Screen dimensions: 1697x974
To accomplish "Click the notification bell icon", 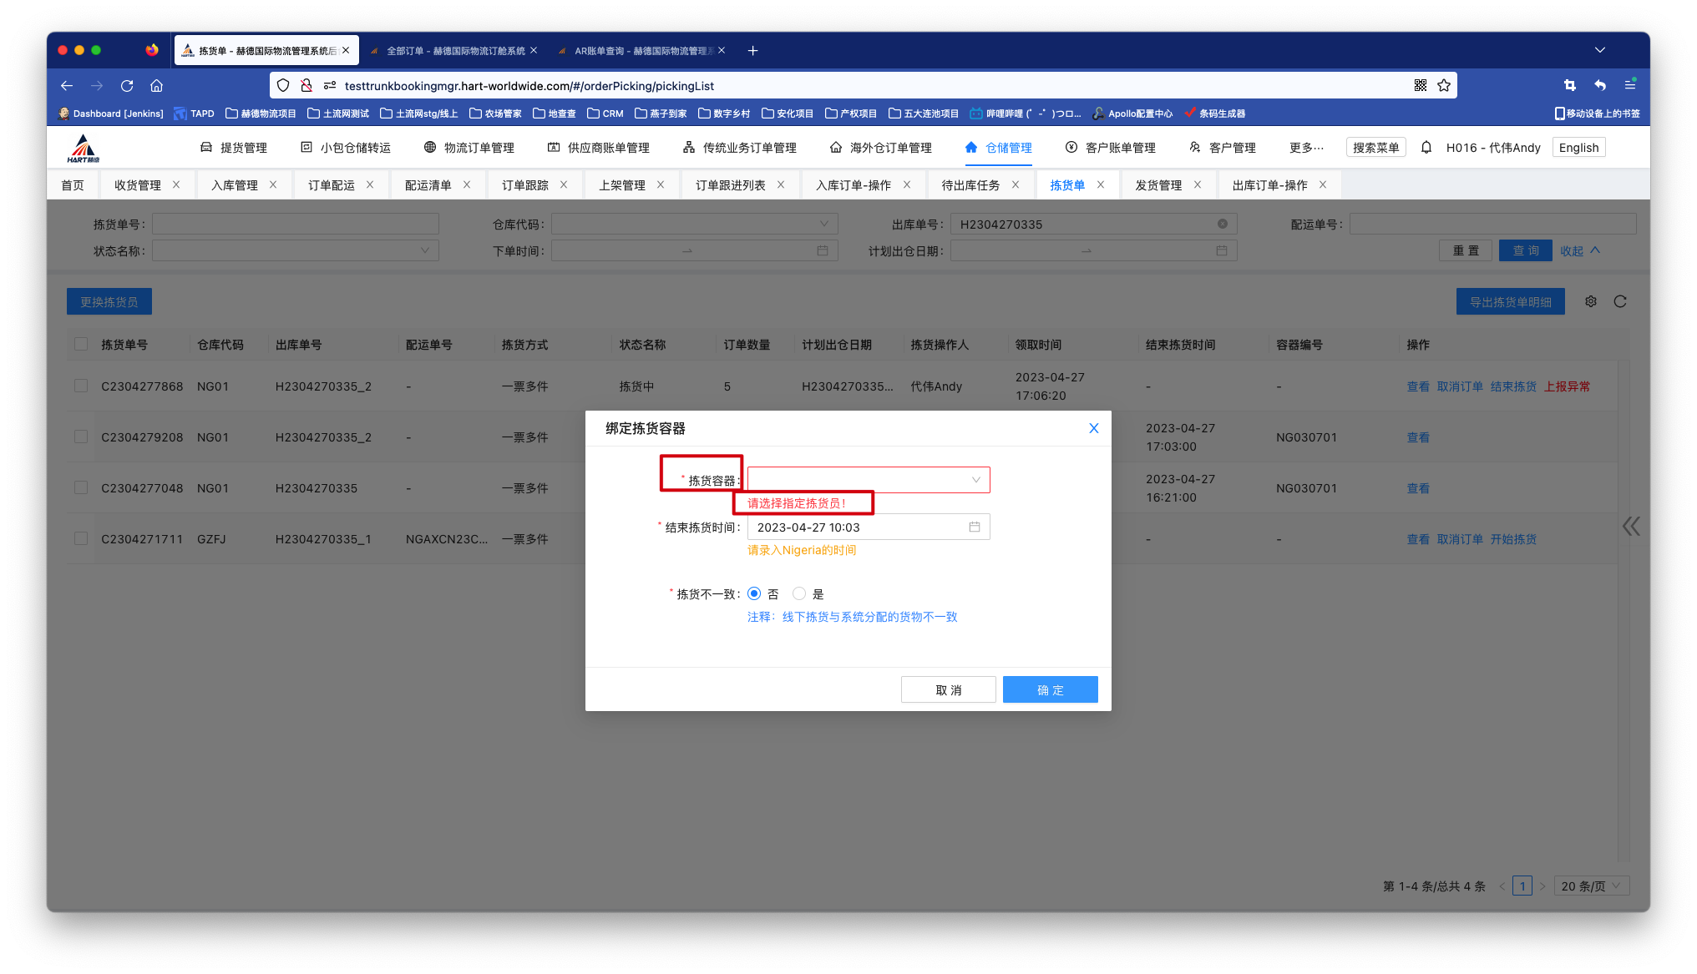I will (x=1426, y=148).
